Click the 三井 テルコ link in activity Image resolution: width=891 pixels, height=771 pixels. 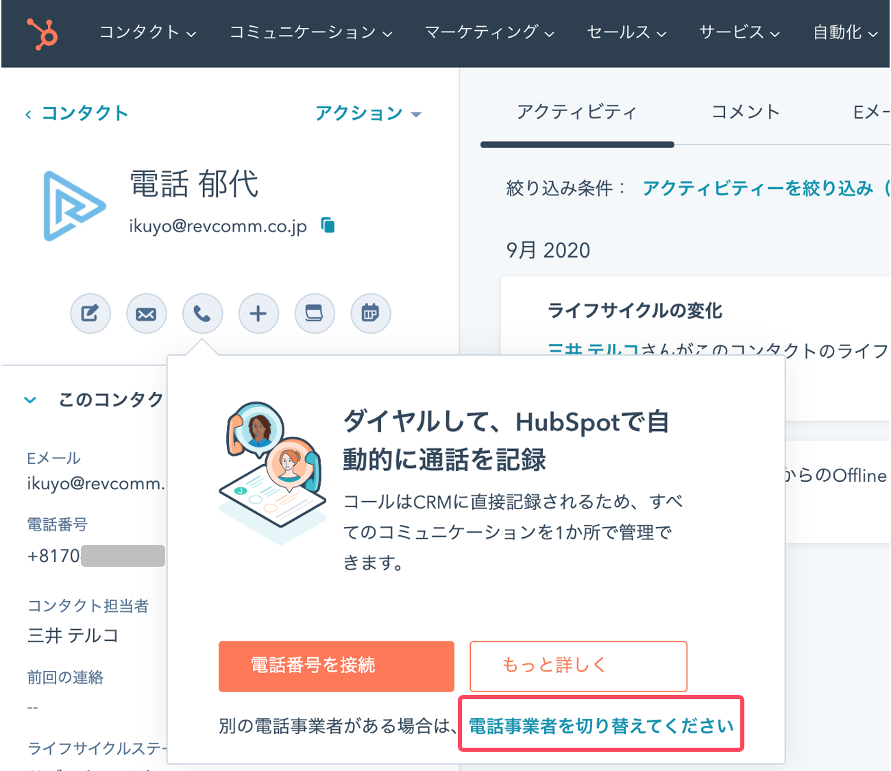(x=594, y=350)
